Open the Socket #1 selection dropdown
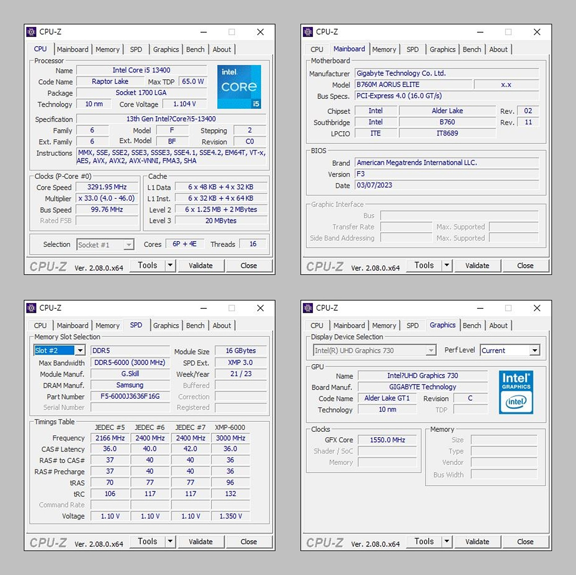Screen dimensions: 576x575 tap(129, 245)
